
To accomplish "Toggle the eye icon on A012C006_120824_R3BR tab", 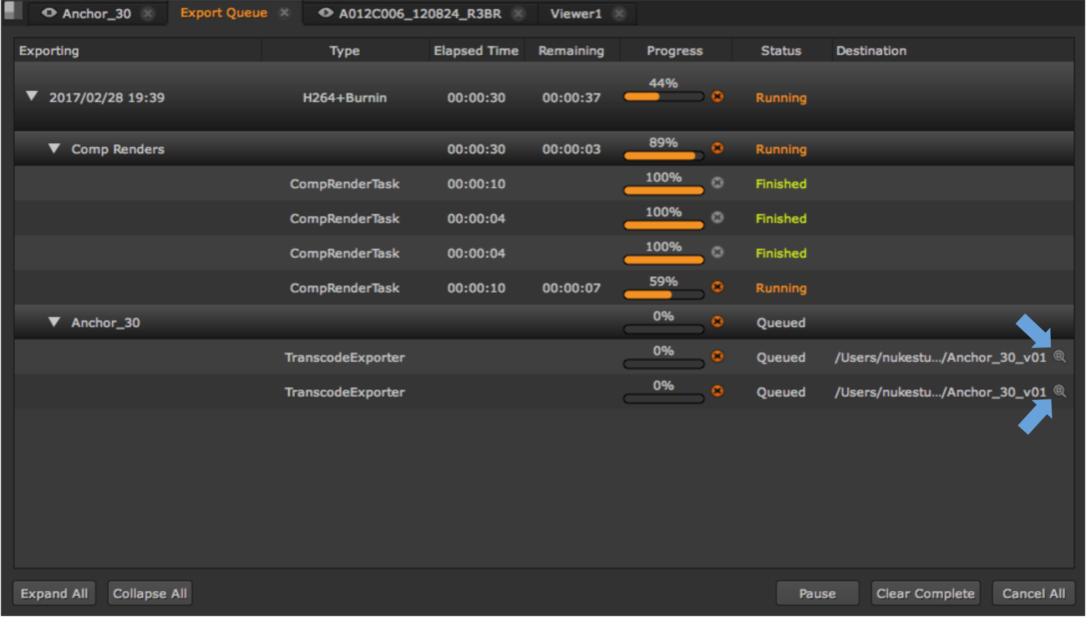I will coord(325,13).
